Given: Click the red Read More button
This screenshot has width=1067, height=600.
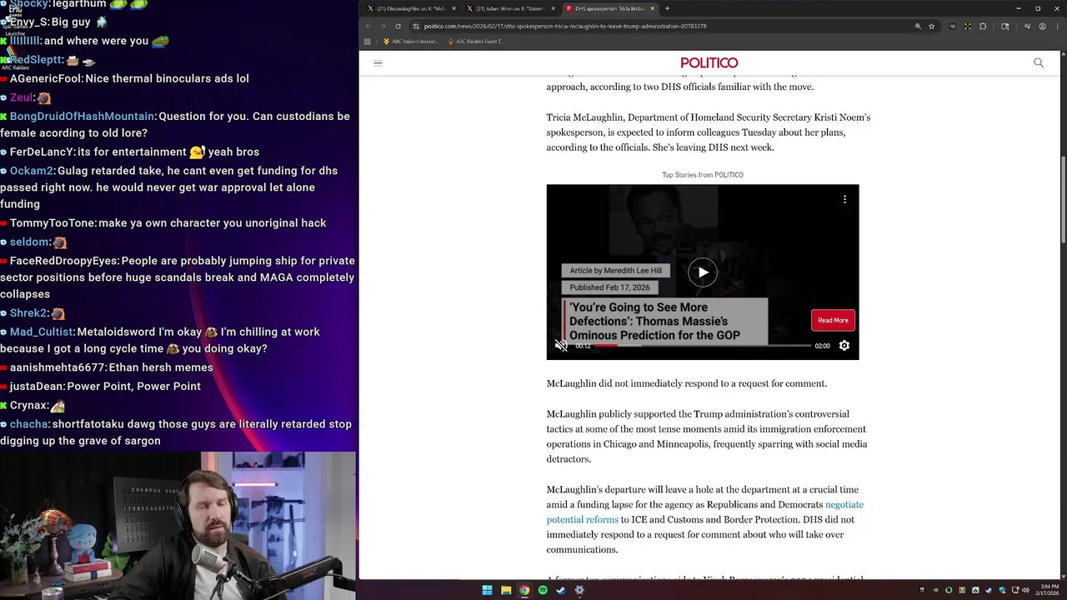Looking at the screenshot, I should (833, 320).
